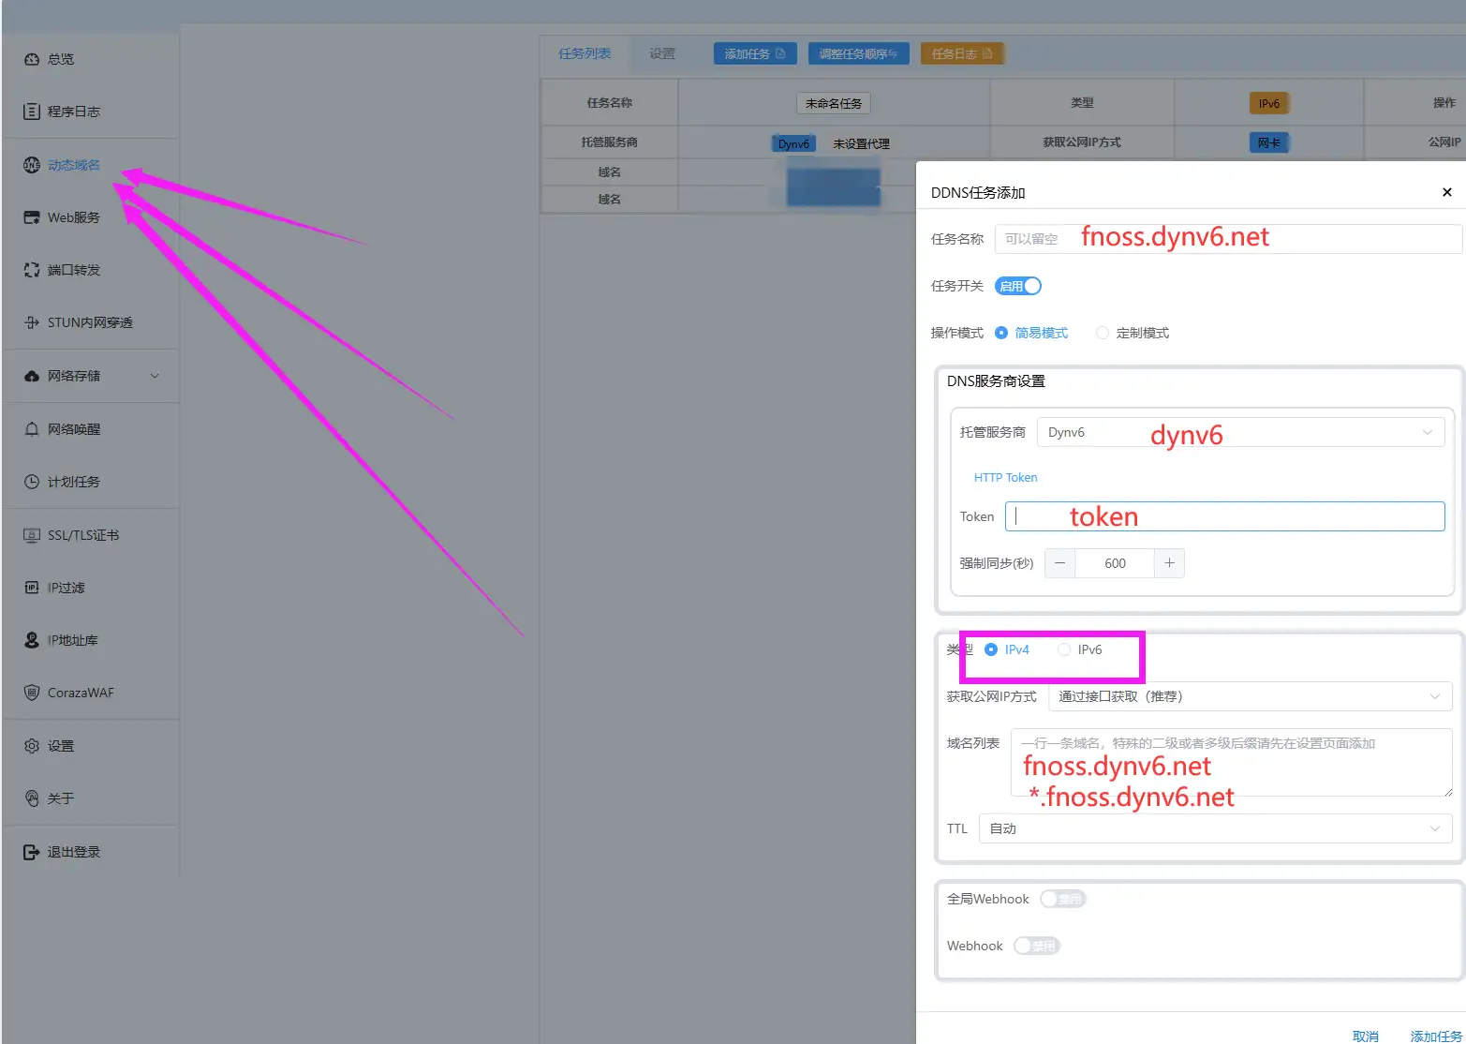Expand the 获取公网IP方式 dropdown
The width and height of the screenshot is (1466, 1044).
1250,696
